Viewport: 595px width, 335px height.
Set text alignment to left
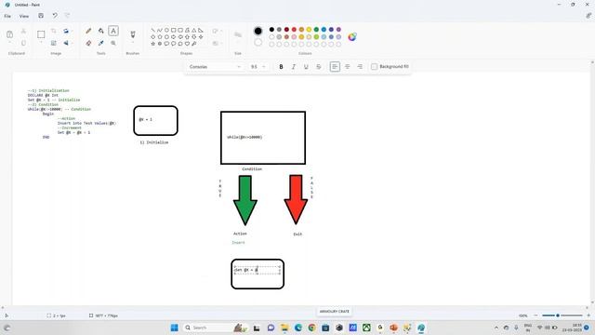pyautogui.click(x=335, y=67)
